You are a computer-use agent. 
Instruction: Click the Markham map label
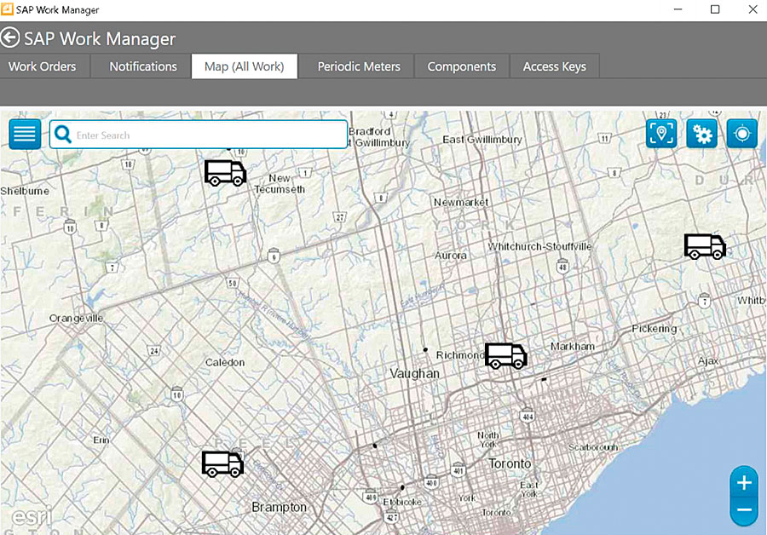[x=573, y=346]
